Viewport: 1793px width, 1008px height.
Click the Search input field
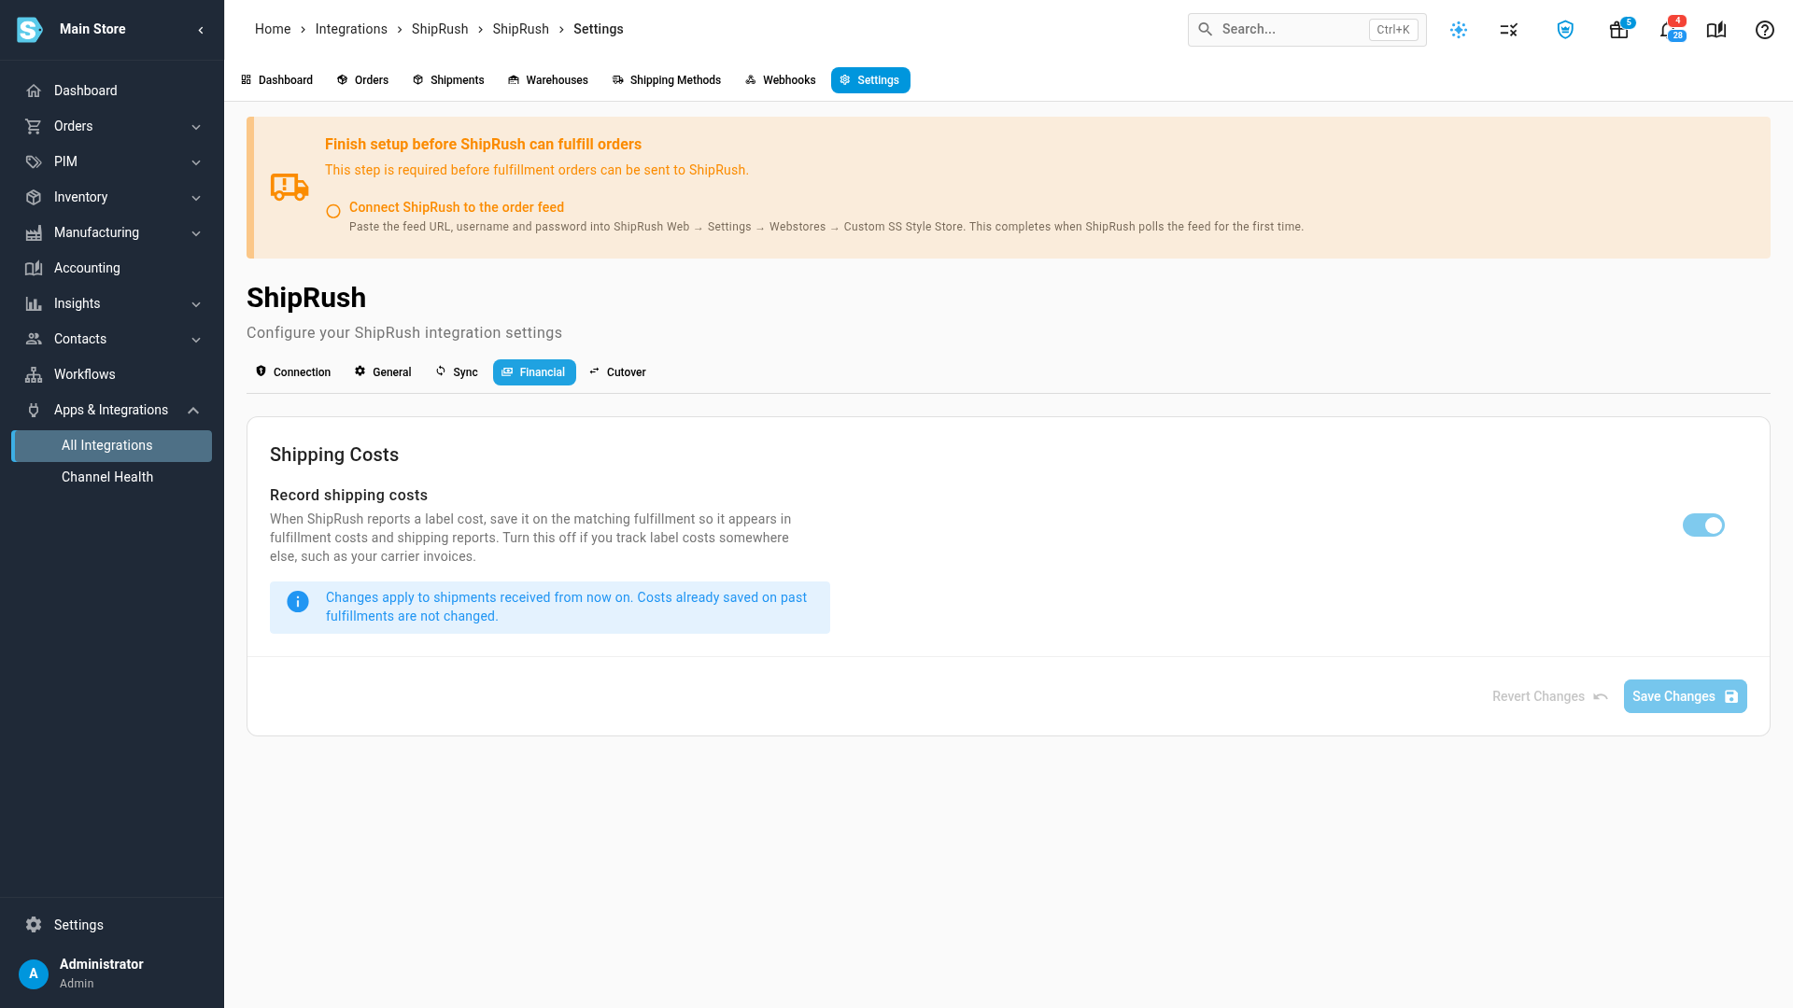click(x=1306, y=30)
